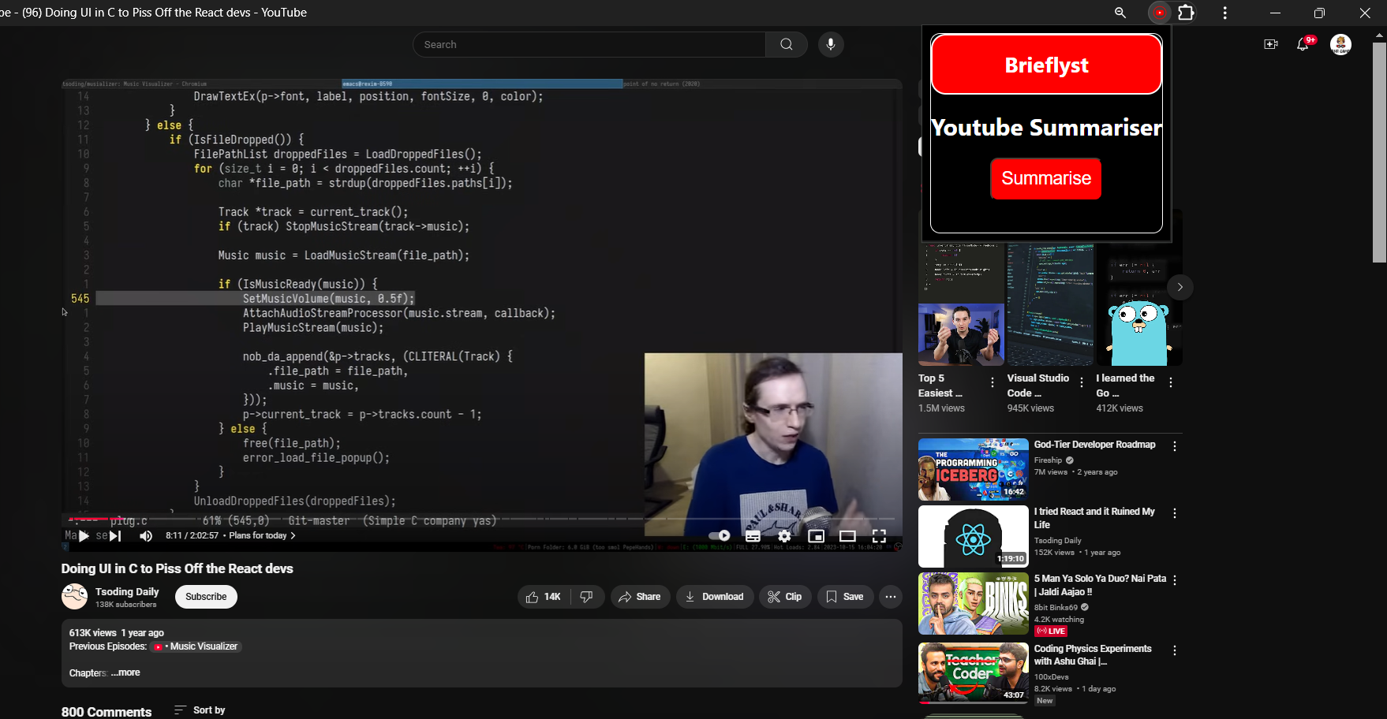Open the 'I learned the Go' short thumbnail
The width and height of the screenshot is (1387, 719).
1138,304
